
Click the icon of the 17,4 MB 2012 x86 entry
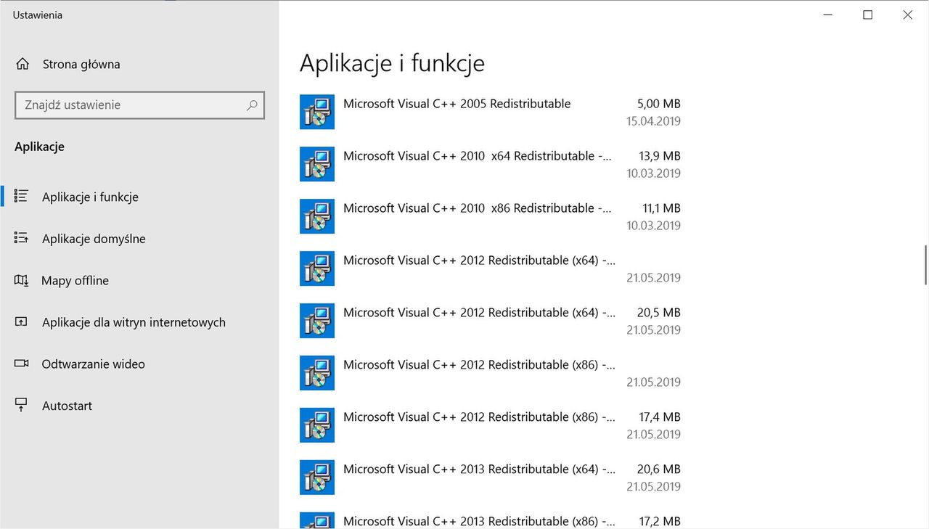pos(317,425)
